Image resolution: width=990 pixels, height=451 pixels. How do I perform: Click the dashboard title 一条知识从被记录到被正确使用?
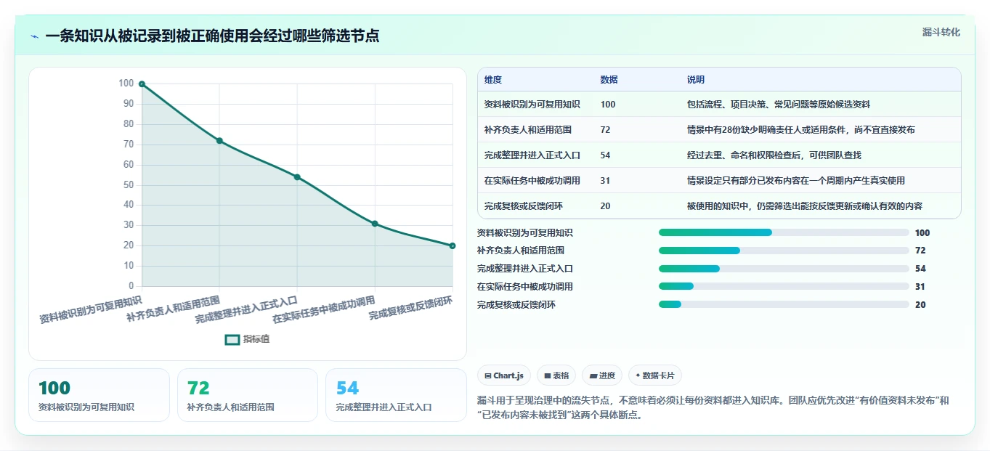click(212, 36)
